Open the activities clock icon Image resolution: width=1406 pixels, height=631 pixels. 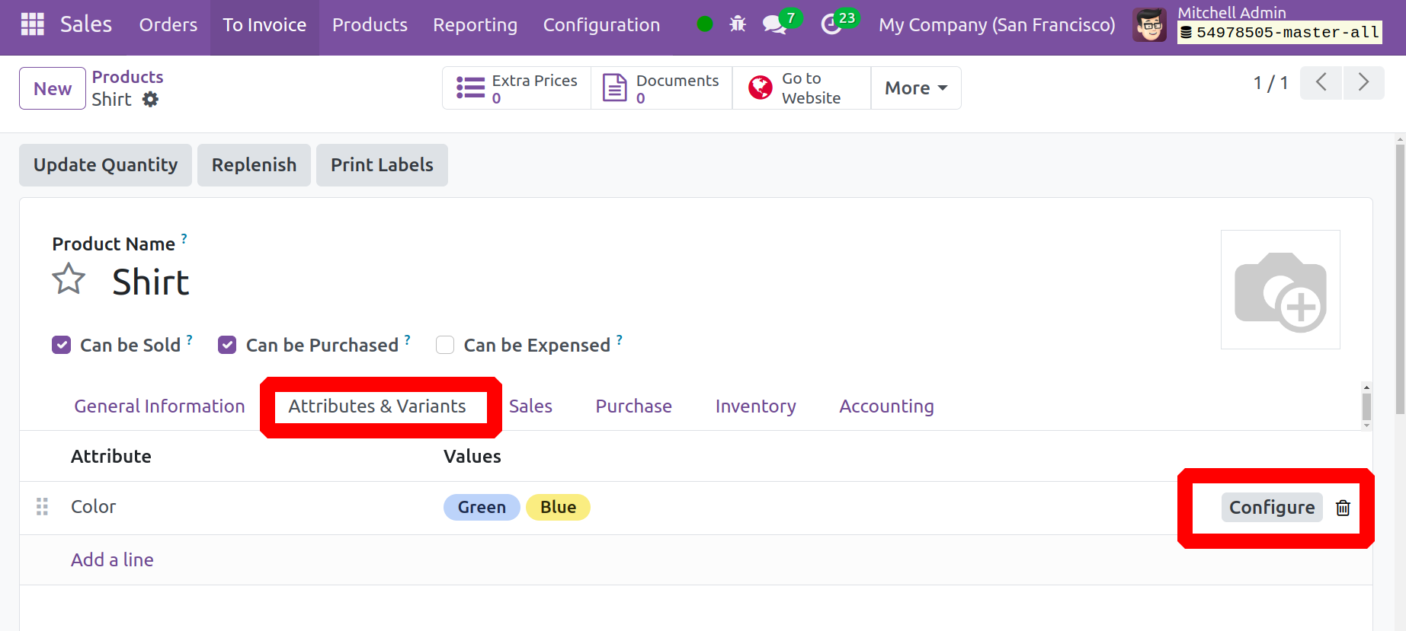(x=831, y=24)
